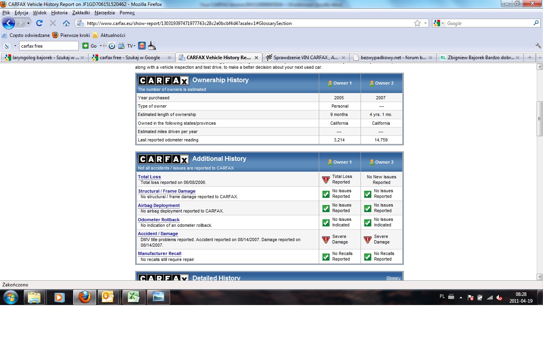
Task: Click the green Go arrow button
Action: pyautogui.click(x=85, y=46)
